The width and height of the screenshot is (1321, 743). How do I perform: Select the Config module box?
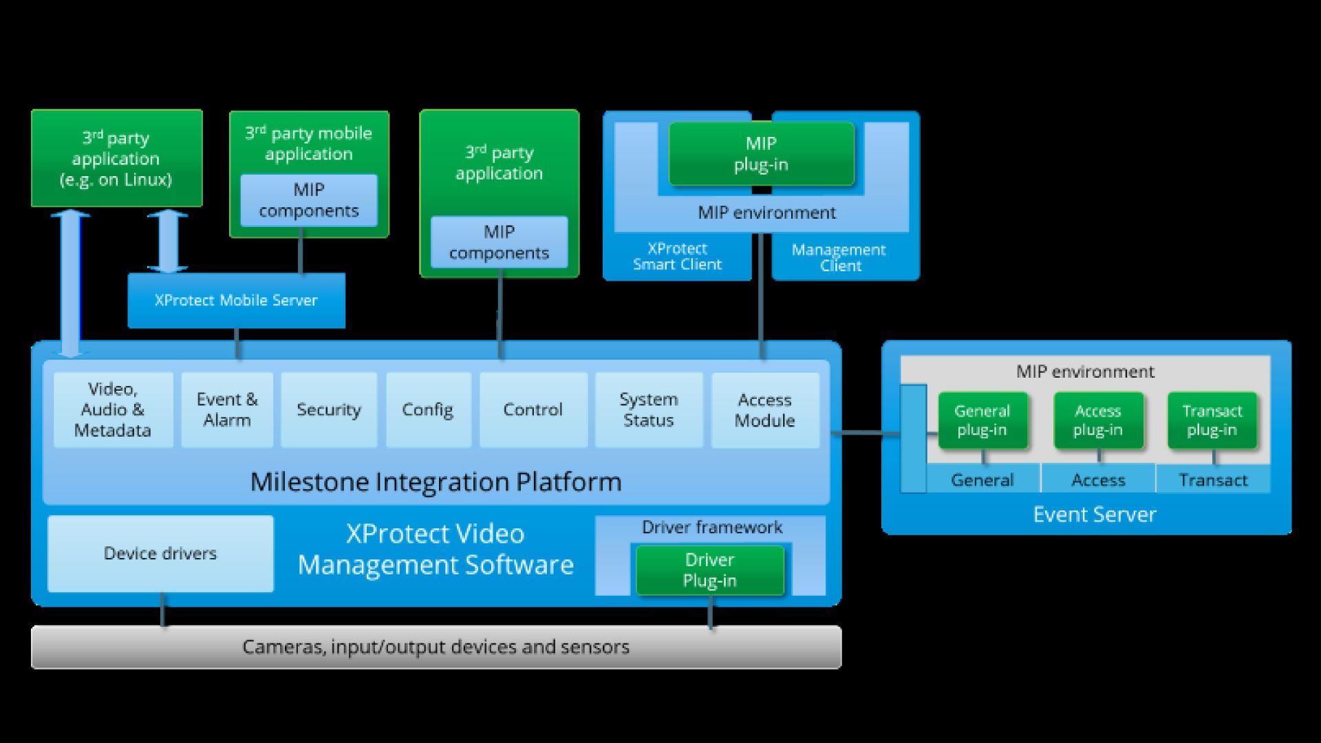click(x=428, y=410)
